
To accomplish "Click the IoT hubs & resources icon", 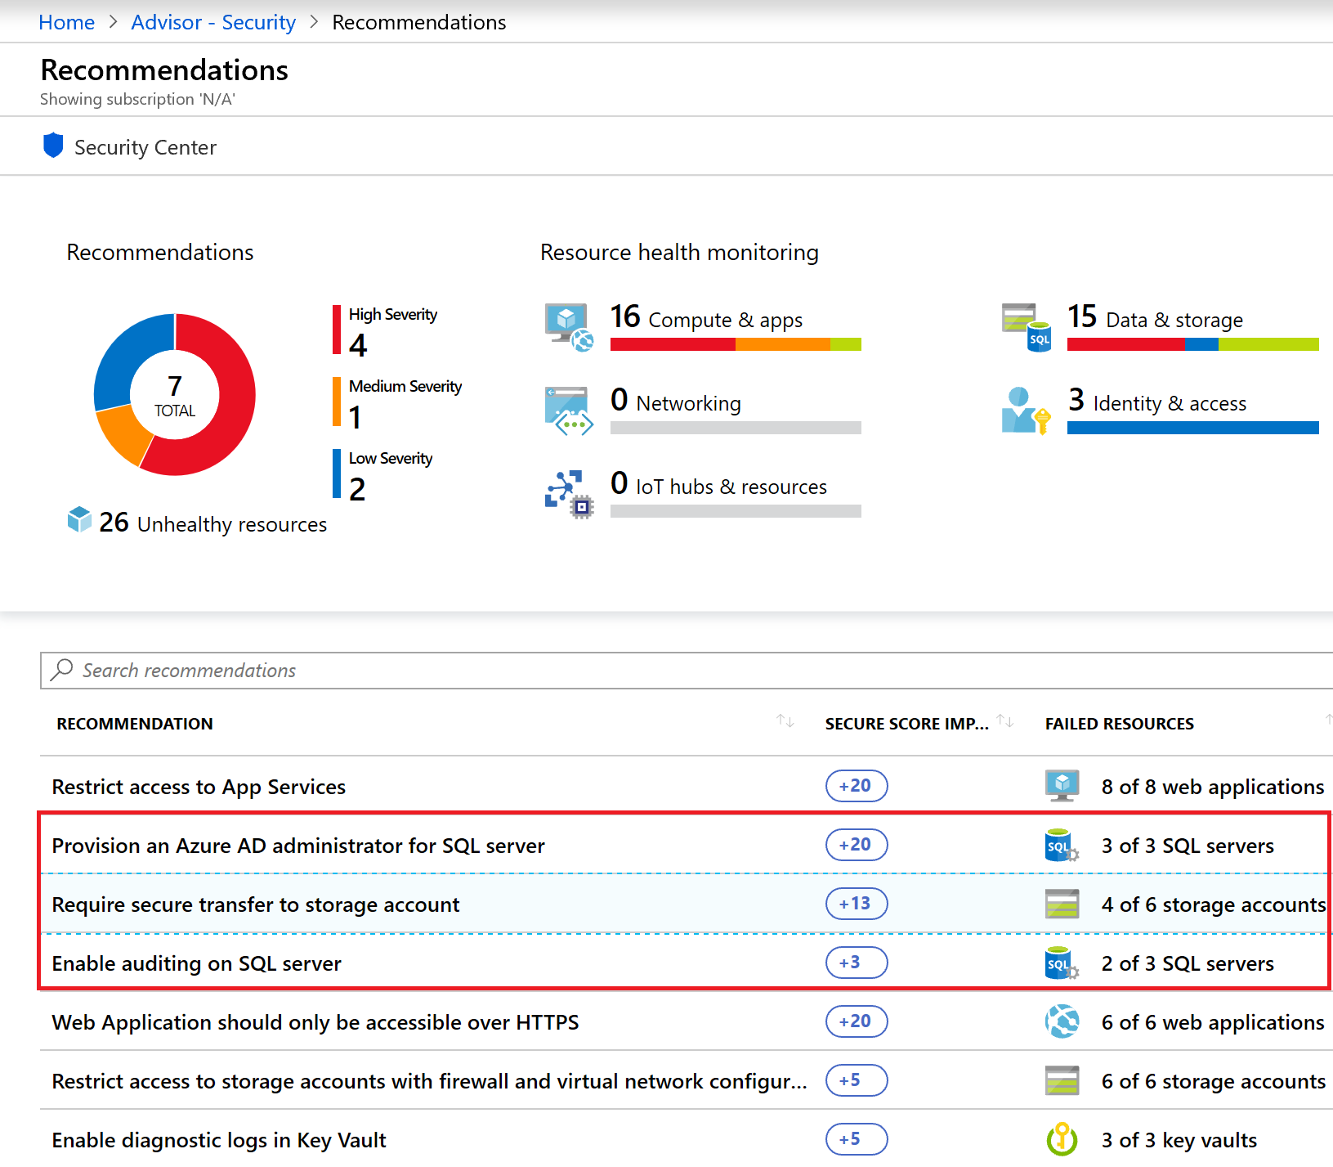I will coord(569,494).
